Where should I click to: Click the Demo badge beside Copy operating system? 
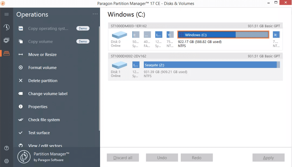[x=83, y=28]
